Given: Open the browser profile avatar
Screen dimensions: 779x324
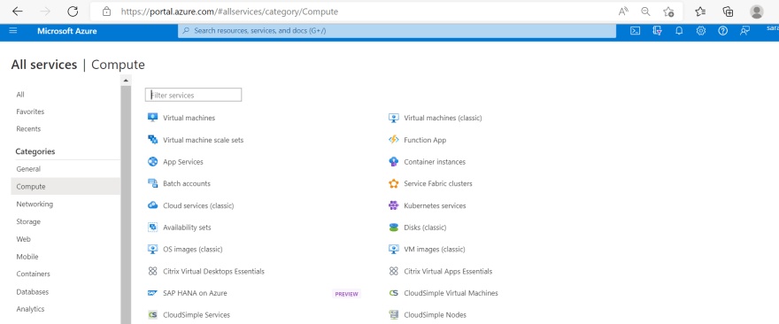Looking at the screenshot, I should [757, 12].
